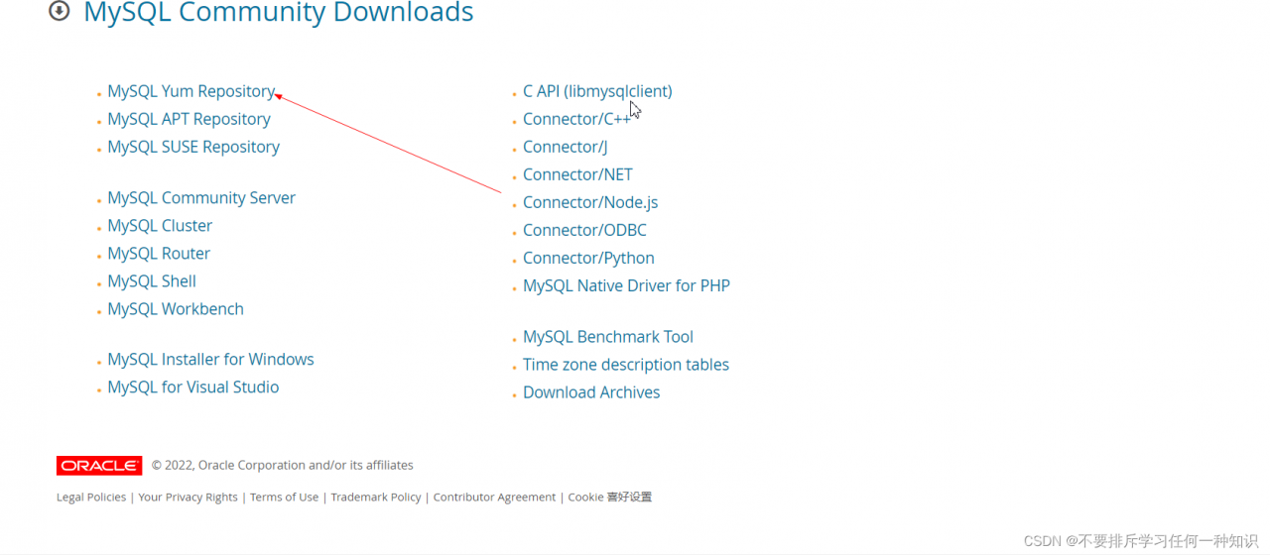Open Connector/J download page
Image resolution: width=1270 pixels, height=555 pixels.
point(566,147)
